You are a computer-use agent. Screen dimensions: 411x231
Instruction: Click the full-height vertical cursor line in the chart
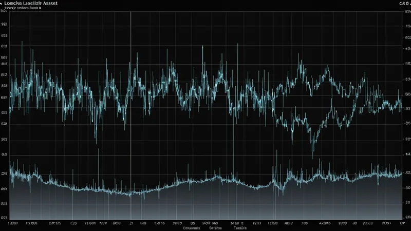coord(131,115)
